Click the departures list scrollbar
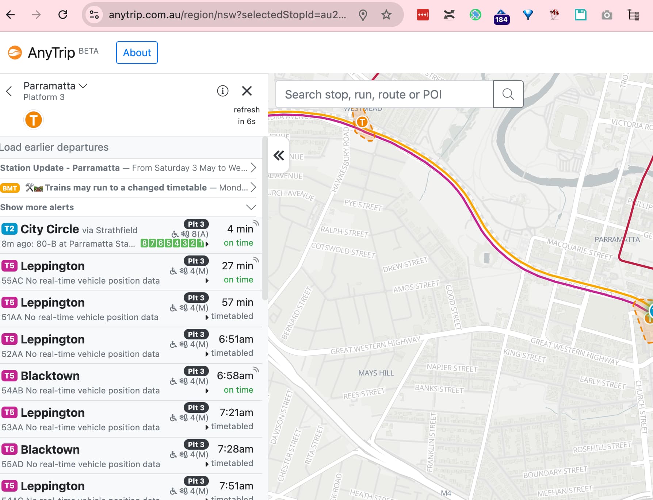This screenshot has height=500, width=653. pos(265,219)
